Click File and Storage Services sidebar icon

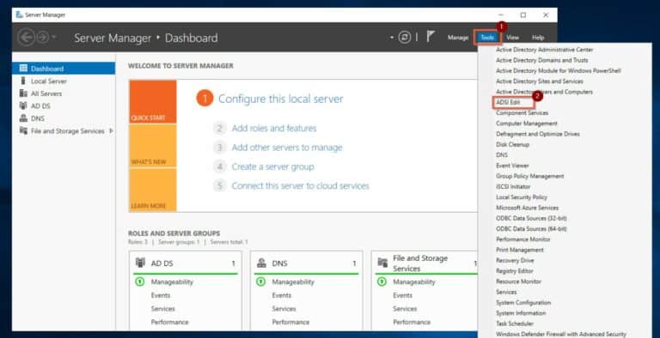coord(23,130)
